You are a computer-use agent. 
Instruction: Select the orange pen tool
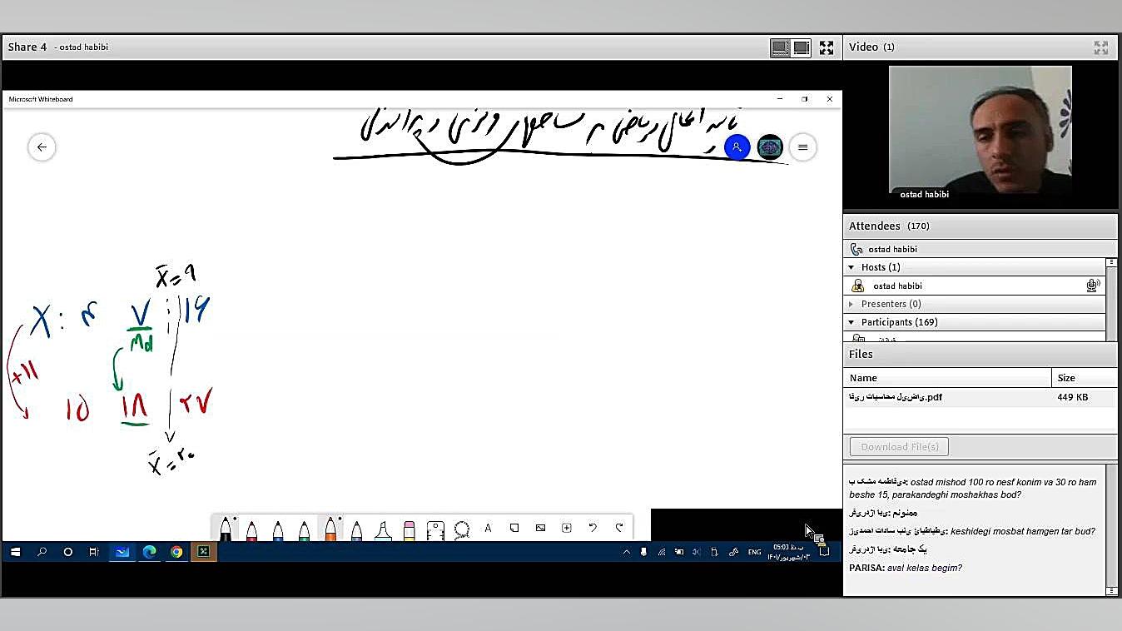click(330, 529)
